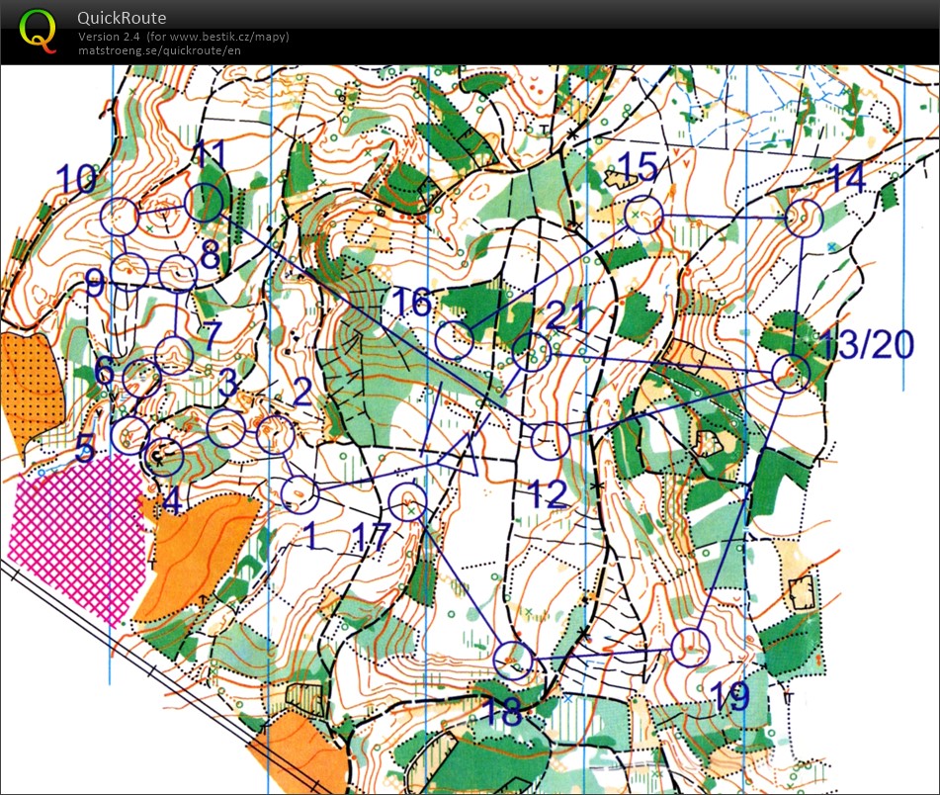This screenshot has height=795, width=940.
Task: Click the circle for control 8
Action: pyautogui.click(x=178, y=273)
